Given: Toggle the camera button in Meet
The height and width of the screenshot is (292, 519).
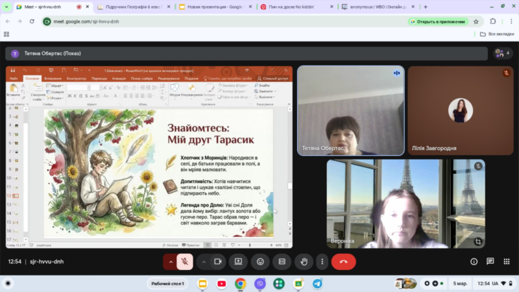Looking at the screenshot, I should pos(218,262).
